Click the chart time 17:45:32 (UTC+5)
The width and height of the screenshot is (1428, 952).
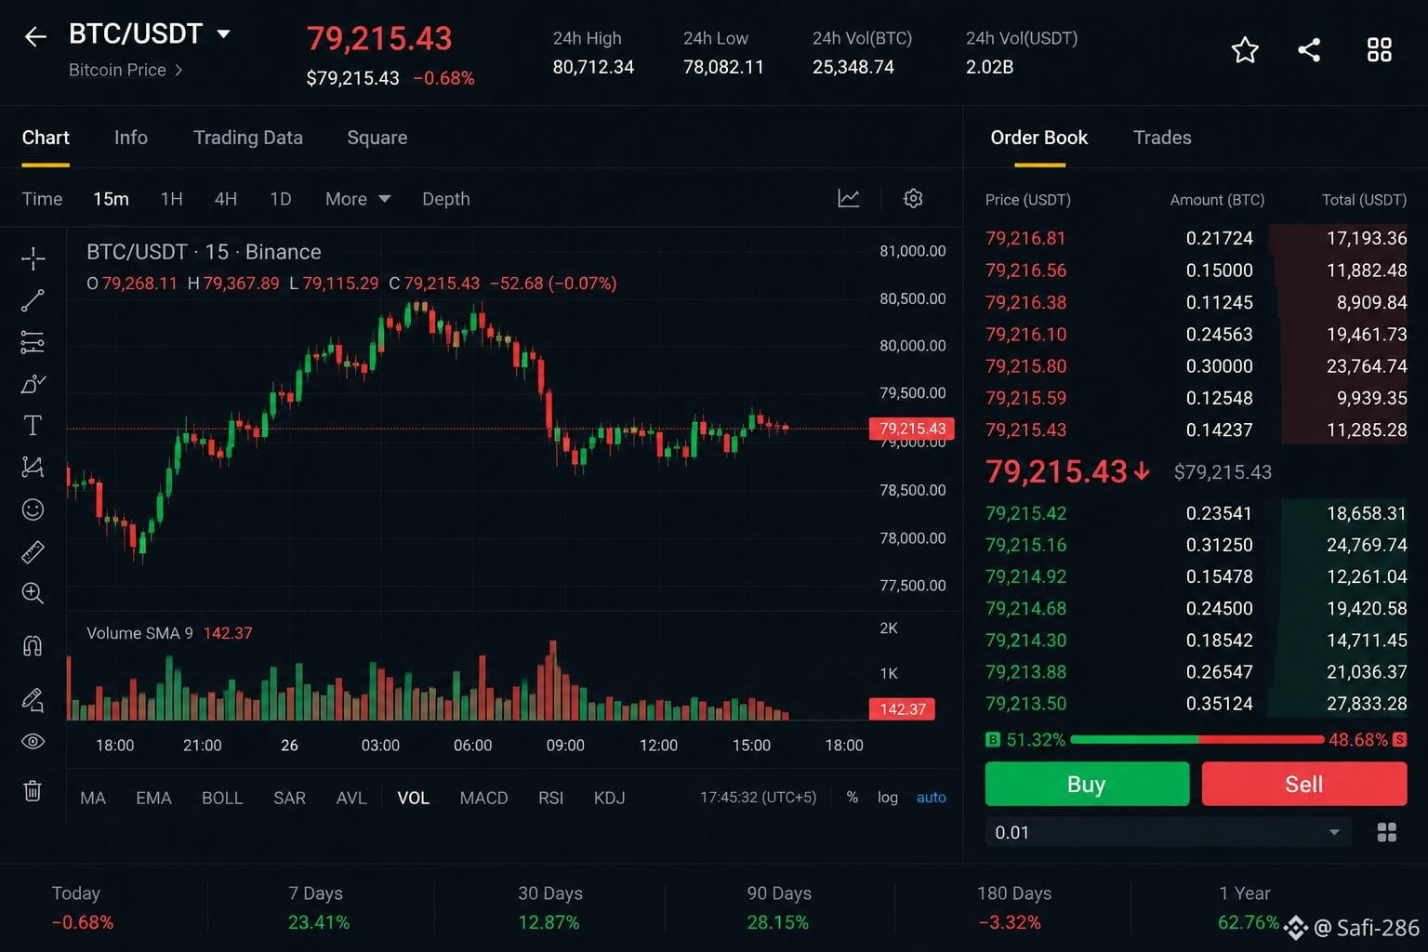pos(759,798)
